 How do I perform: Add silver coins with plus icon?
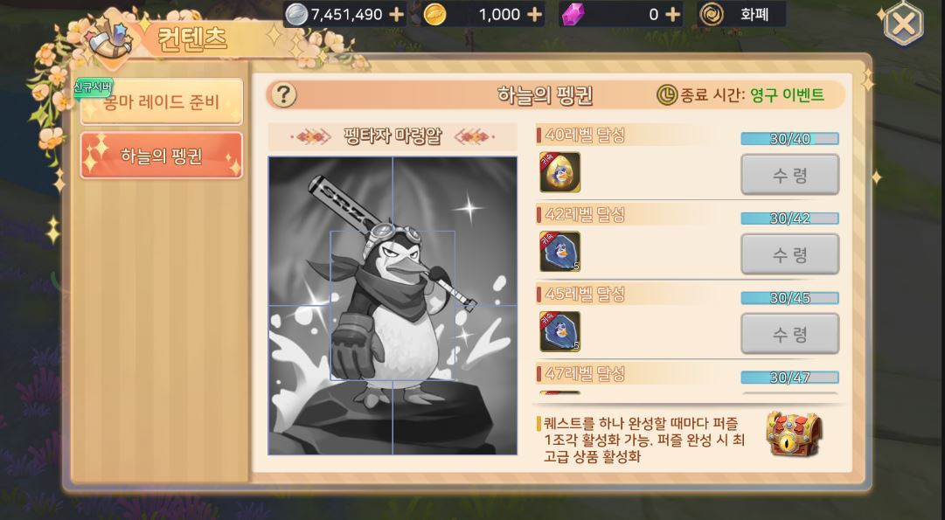pyautogui.click(x=396, y=15)
